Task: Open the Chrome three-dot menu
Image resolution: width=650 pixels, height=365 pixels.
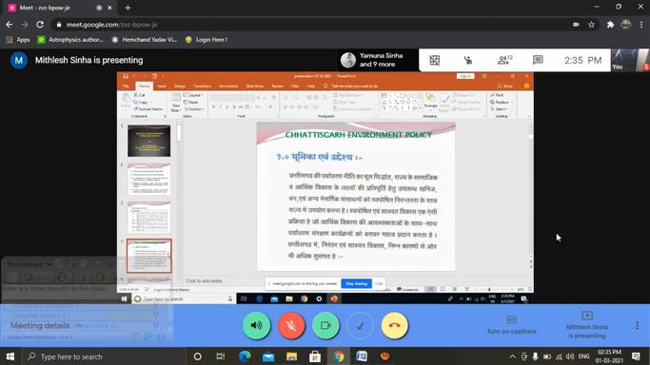Action: [641, 25]
